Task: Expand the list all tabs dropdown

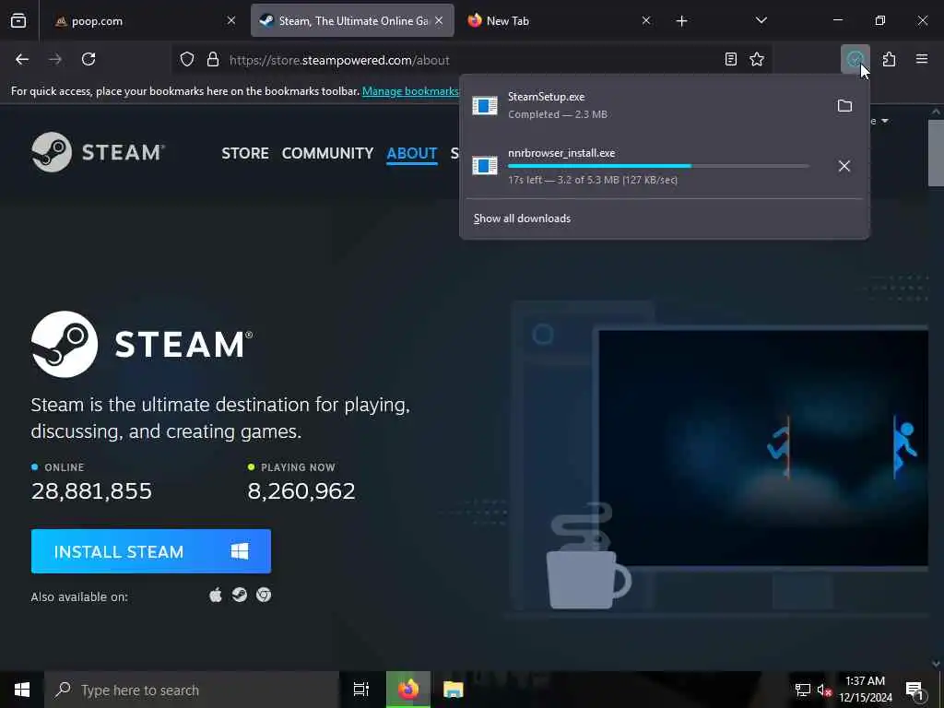Action: [761, 21]
